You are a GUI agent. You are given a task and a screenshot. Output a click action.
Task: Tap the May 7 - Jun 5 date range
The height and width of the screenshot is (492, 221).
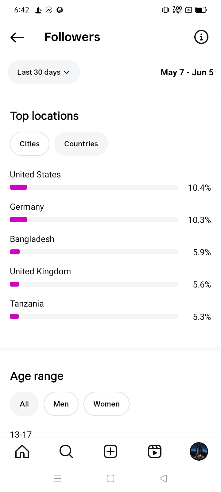pos(187,73)
